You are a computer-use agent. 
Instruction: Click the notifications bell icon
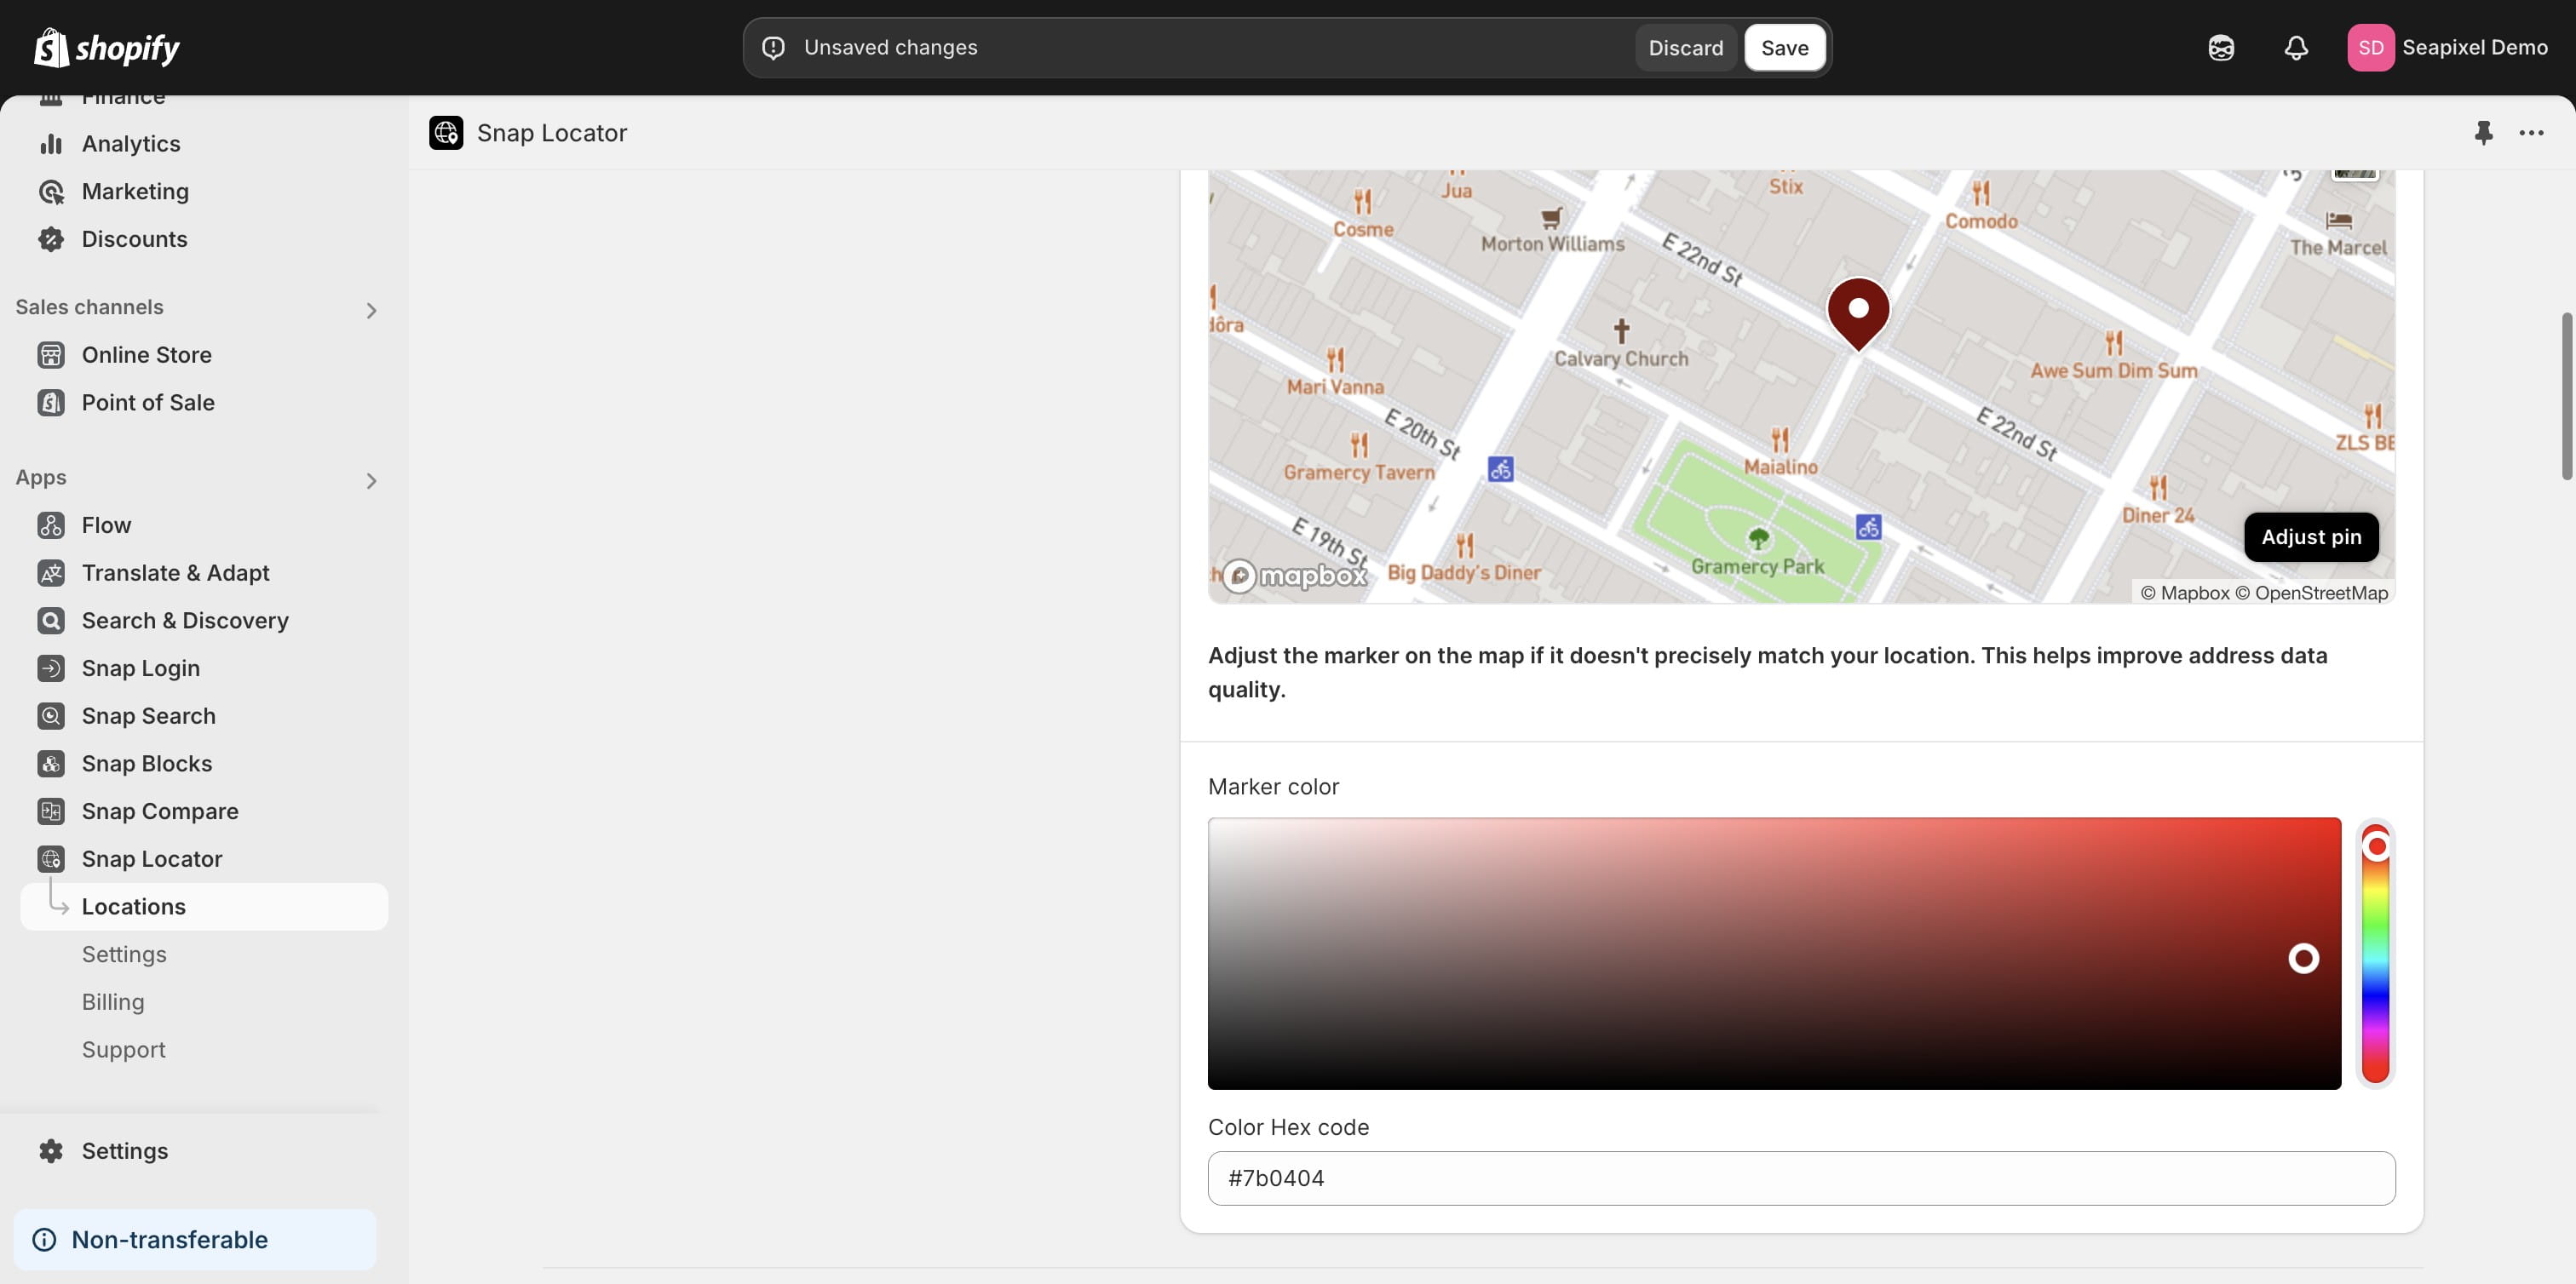(2296, 48)
